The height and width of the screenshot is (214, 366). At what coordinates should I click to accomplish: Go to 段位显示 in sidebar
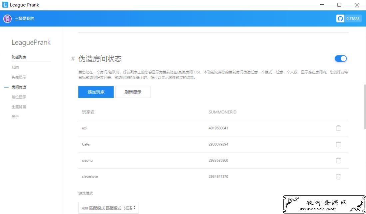(19, 97)
